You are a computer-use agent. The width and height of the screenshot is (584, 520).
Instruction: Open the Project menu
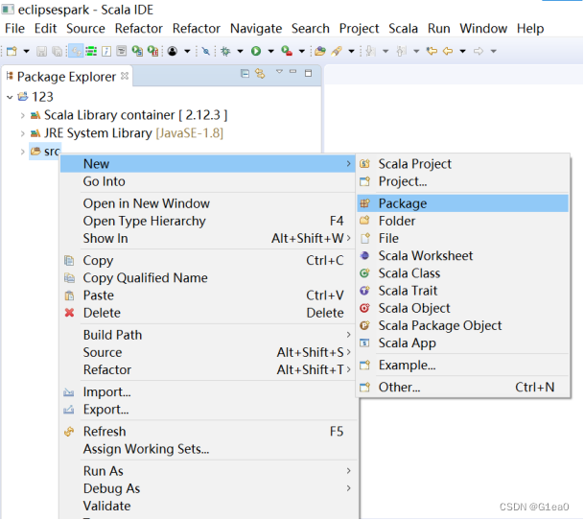359,29
